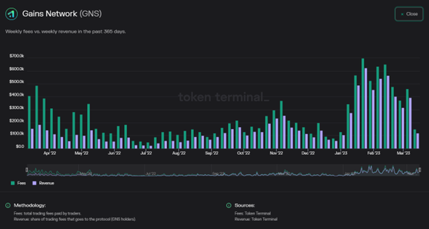This screenshot has height=229, width=429.
Task: Toggle the Revenue legend series
Action: click(43, 183)
